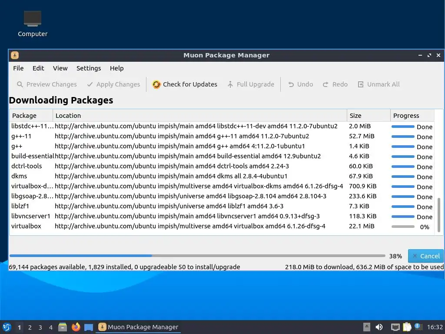Viewport: 445px width, 334px height.
Task: Click the 700.9 KiB size cell
Action: tap(363, 186)
